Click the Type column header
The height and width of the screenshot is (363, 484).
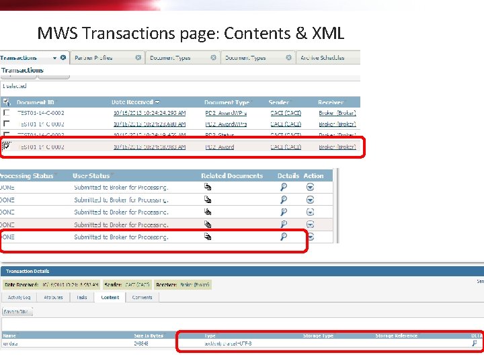pyautogui.click(x=210, y=335)
